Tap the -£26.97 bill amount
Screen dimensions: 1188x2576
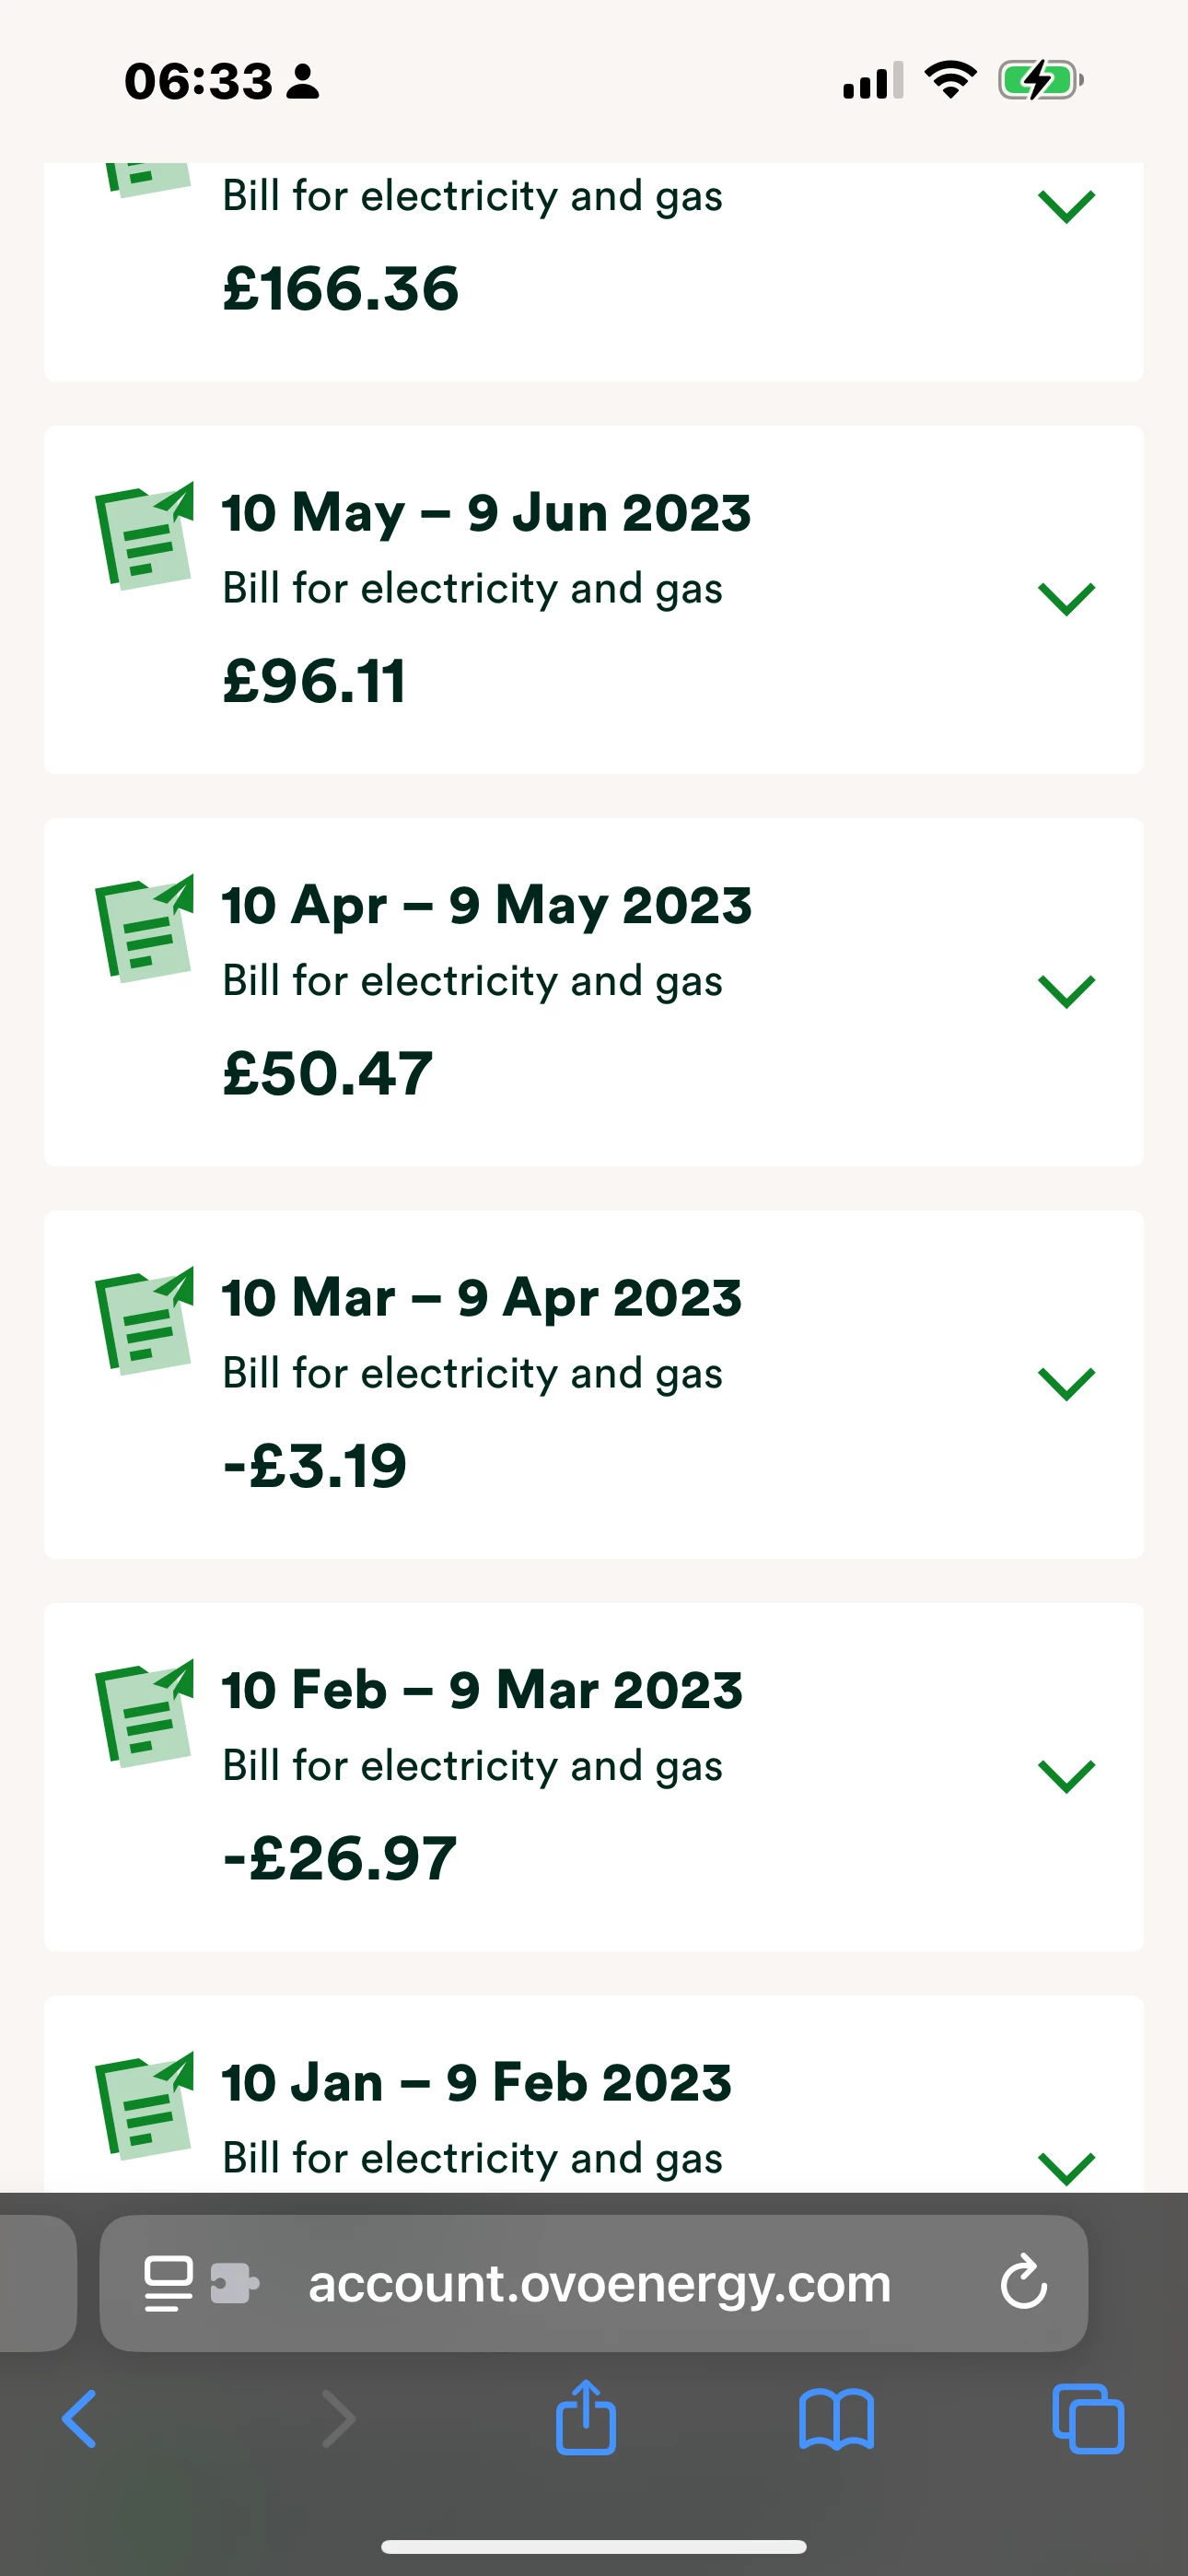point(340,1859)
